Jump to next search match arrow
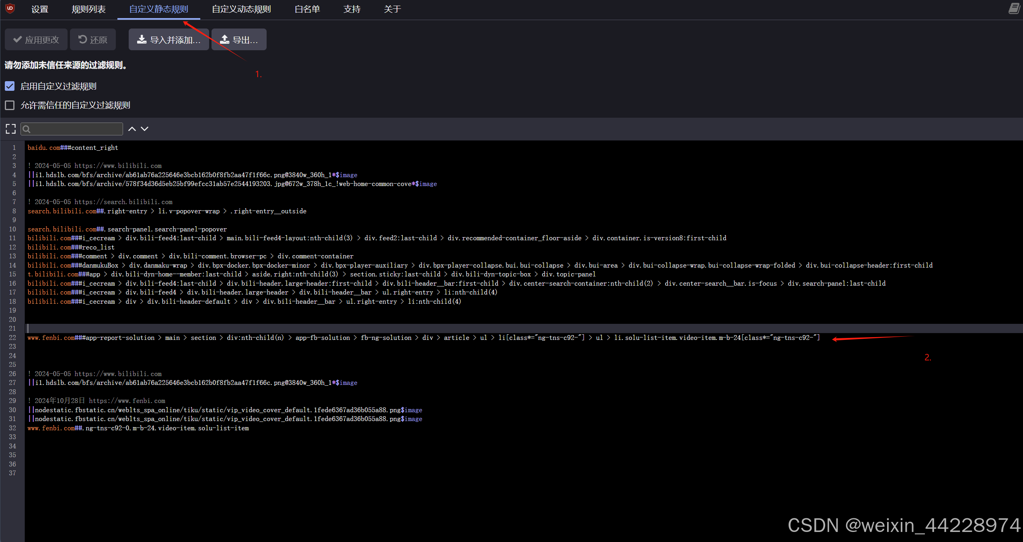Screen dimensions: 1023x542 (145, 129)
